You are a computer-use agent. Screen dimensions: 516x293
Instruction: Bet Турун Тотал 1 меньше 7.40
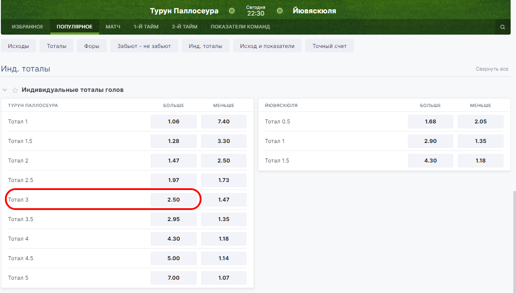pos(224,122)
